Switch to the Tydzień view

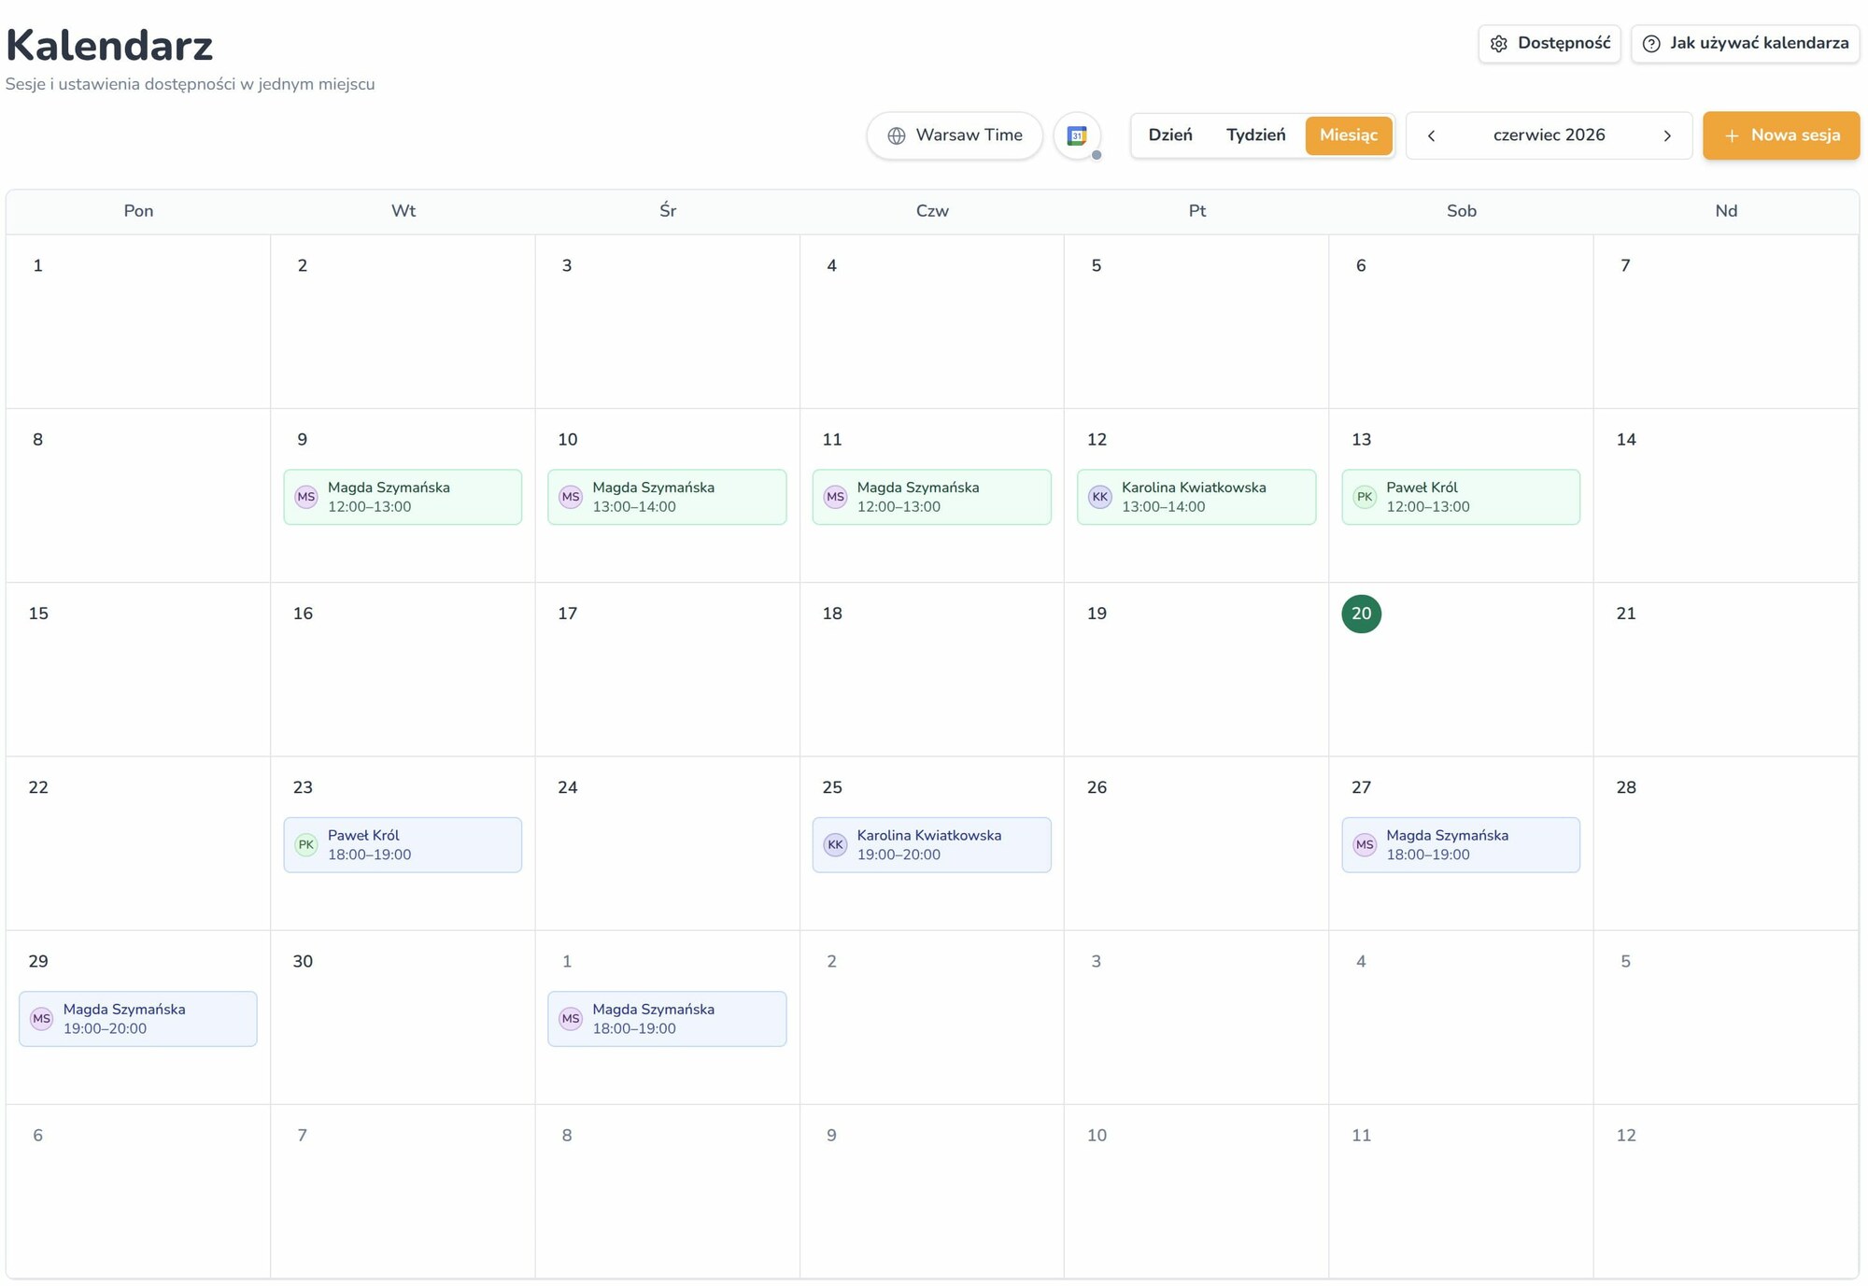click(x=1256, y=135)
